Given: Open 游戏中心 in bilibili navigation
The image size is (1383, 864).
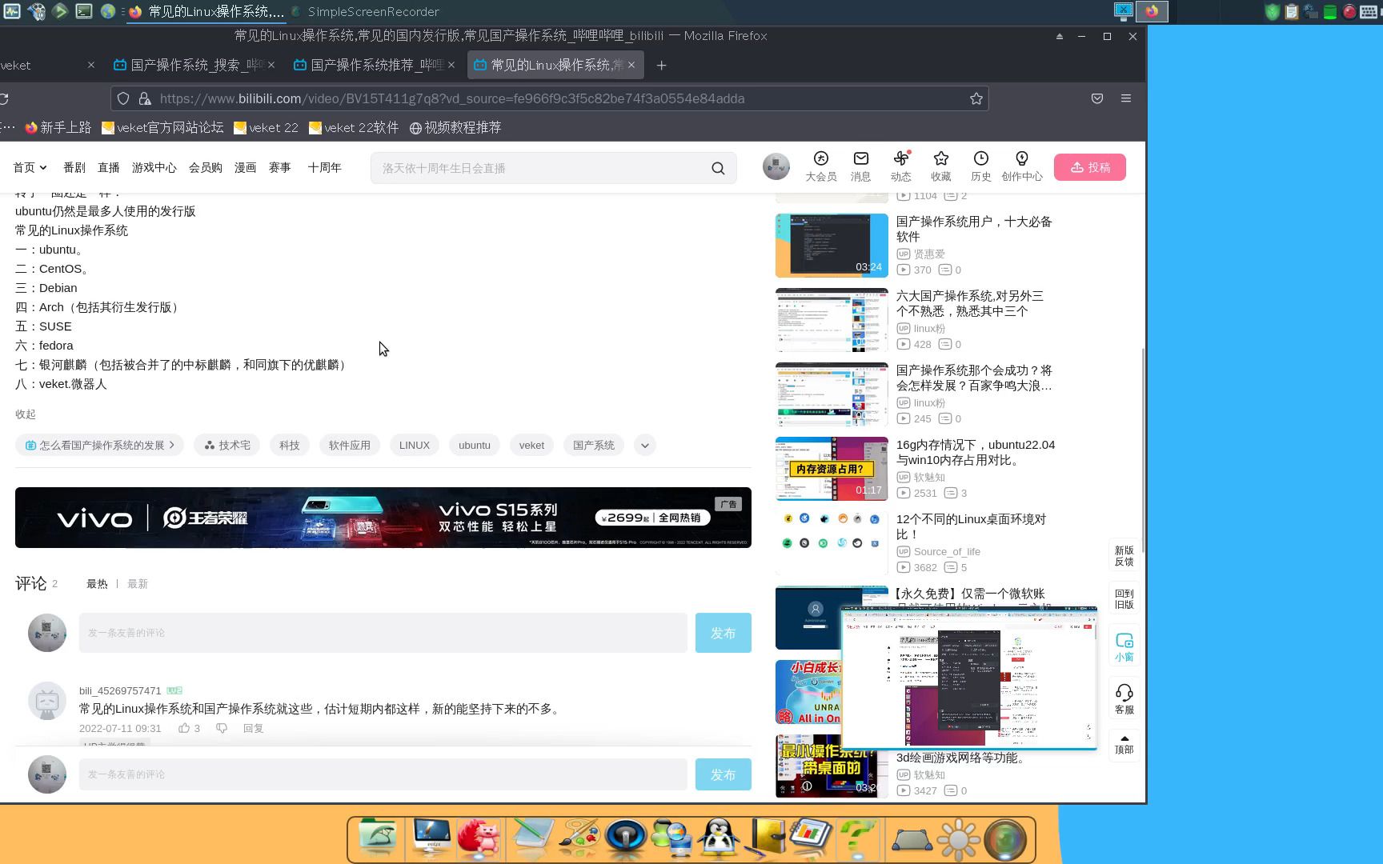Looking at the screenshot, I should click(x=154, y=167).
